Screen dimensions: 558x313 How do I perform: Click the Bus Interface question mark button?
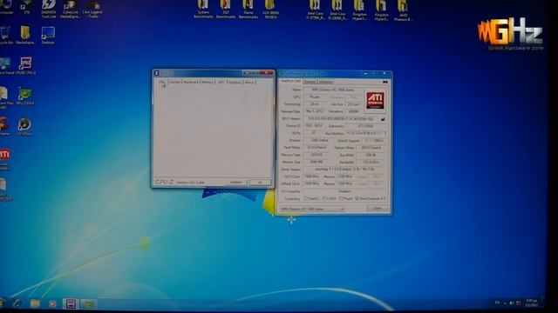point(384,133)
